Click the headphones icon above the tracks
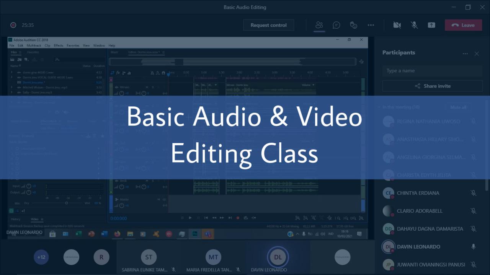Viewport: 490px width, 275px height. [x=163, y=73]
